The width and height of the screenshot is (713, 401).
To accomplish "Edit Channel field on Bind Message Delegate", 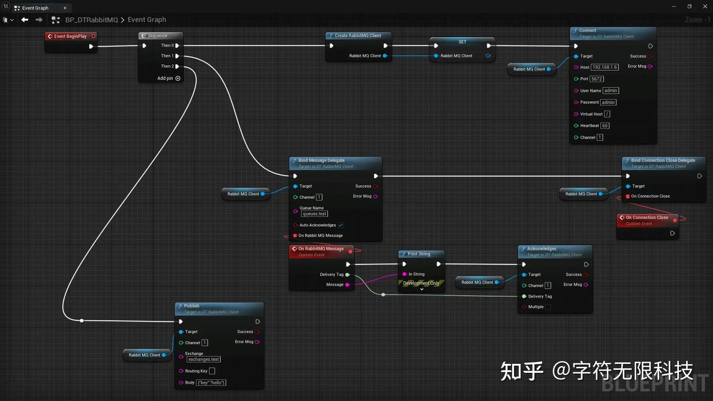I will (x=319, y=197).
